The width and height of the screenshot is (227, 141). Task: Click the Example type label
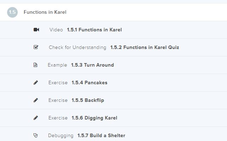(x=57, y=65)
